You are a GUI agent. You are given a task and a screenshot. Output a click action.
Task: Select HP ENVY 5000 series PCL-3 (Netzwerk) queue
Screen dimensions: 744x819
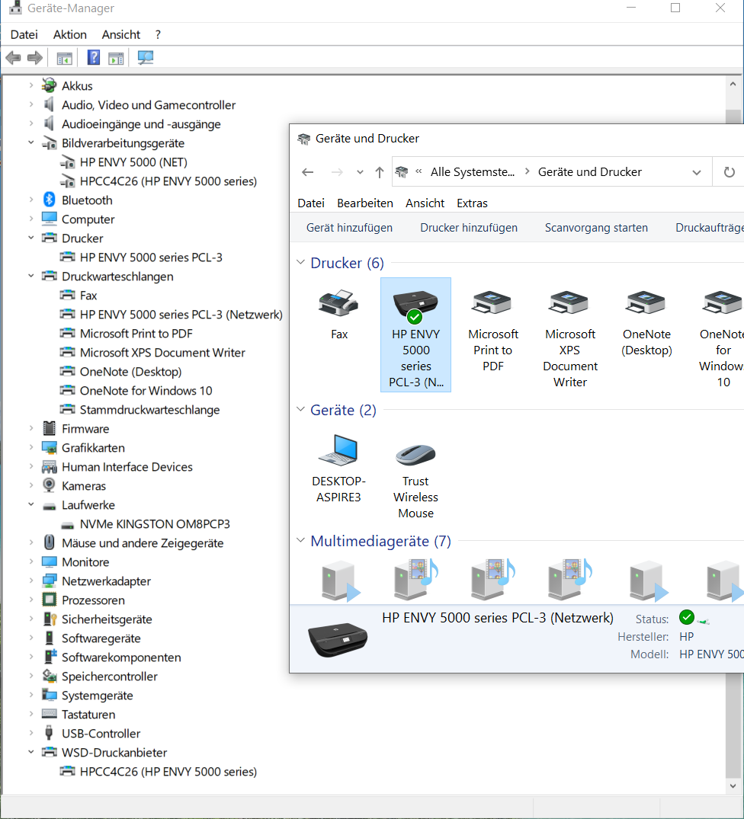coord(181,315)
